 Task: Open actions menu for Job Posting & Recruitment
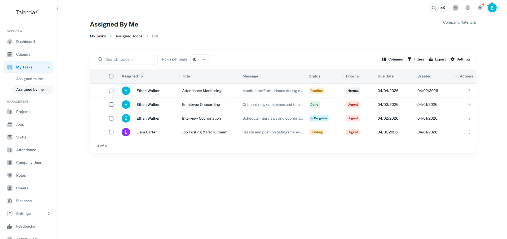click(469, 132)
